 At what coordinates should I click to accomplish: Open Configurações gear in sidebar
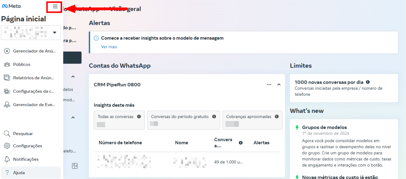tap(7, 146)
